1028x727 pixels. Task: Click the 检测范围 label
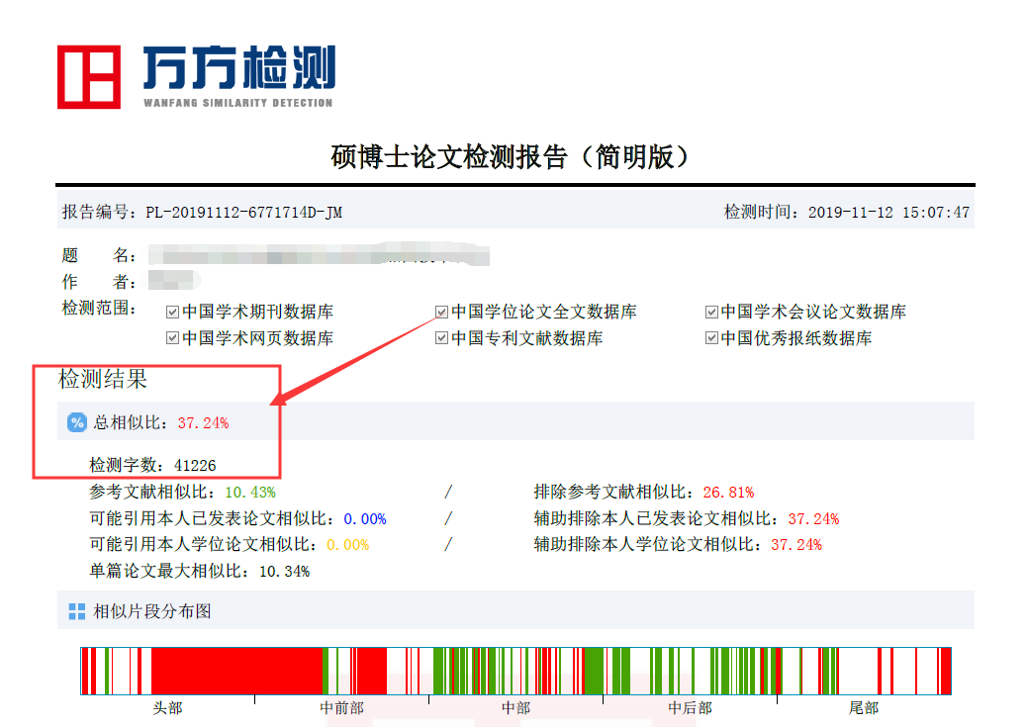pos(98,308)
